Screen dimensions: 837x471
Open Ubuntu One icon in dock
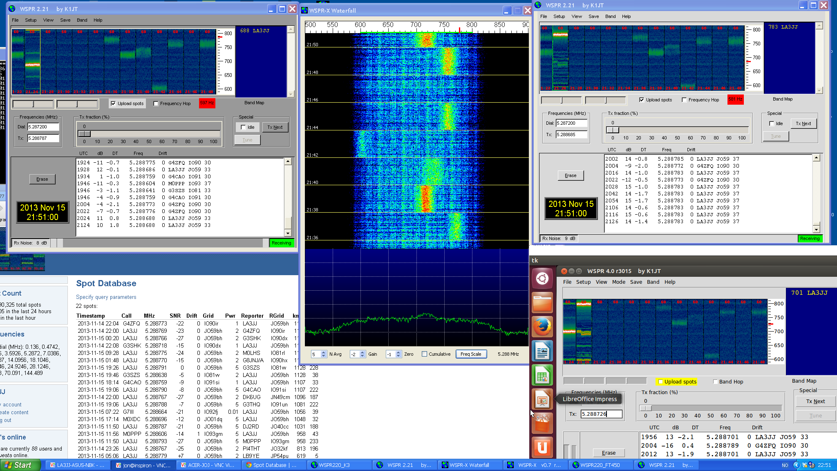click(x=542, y=447)
